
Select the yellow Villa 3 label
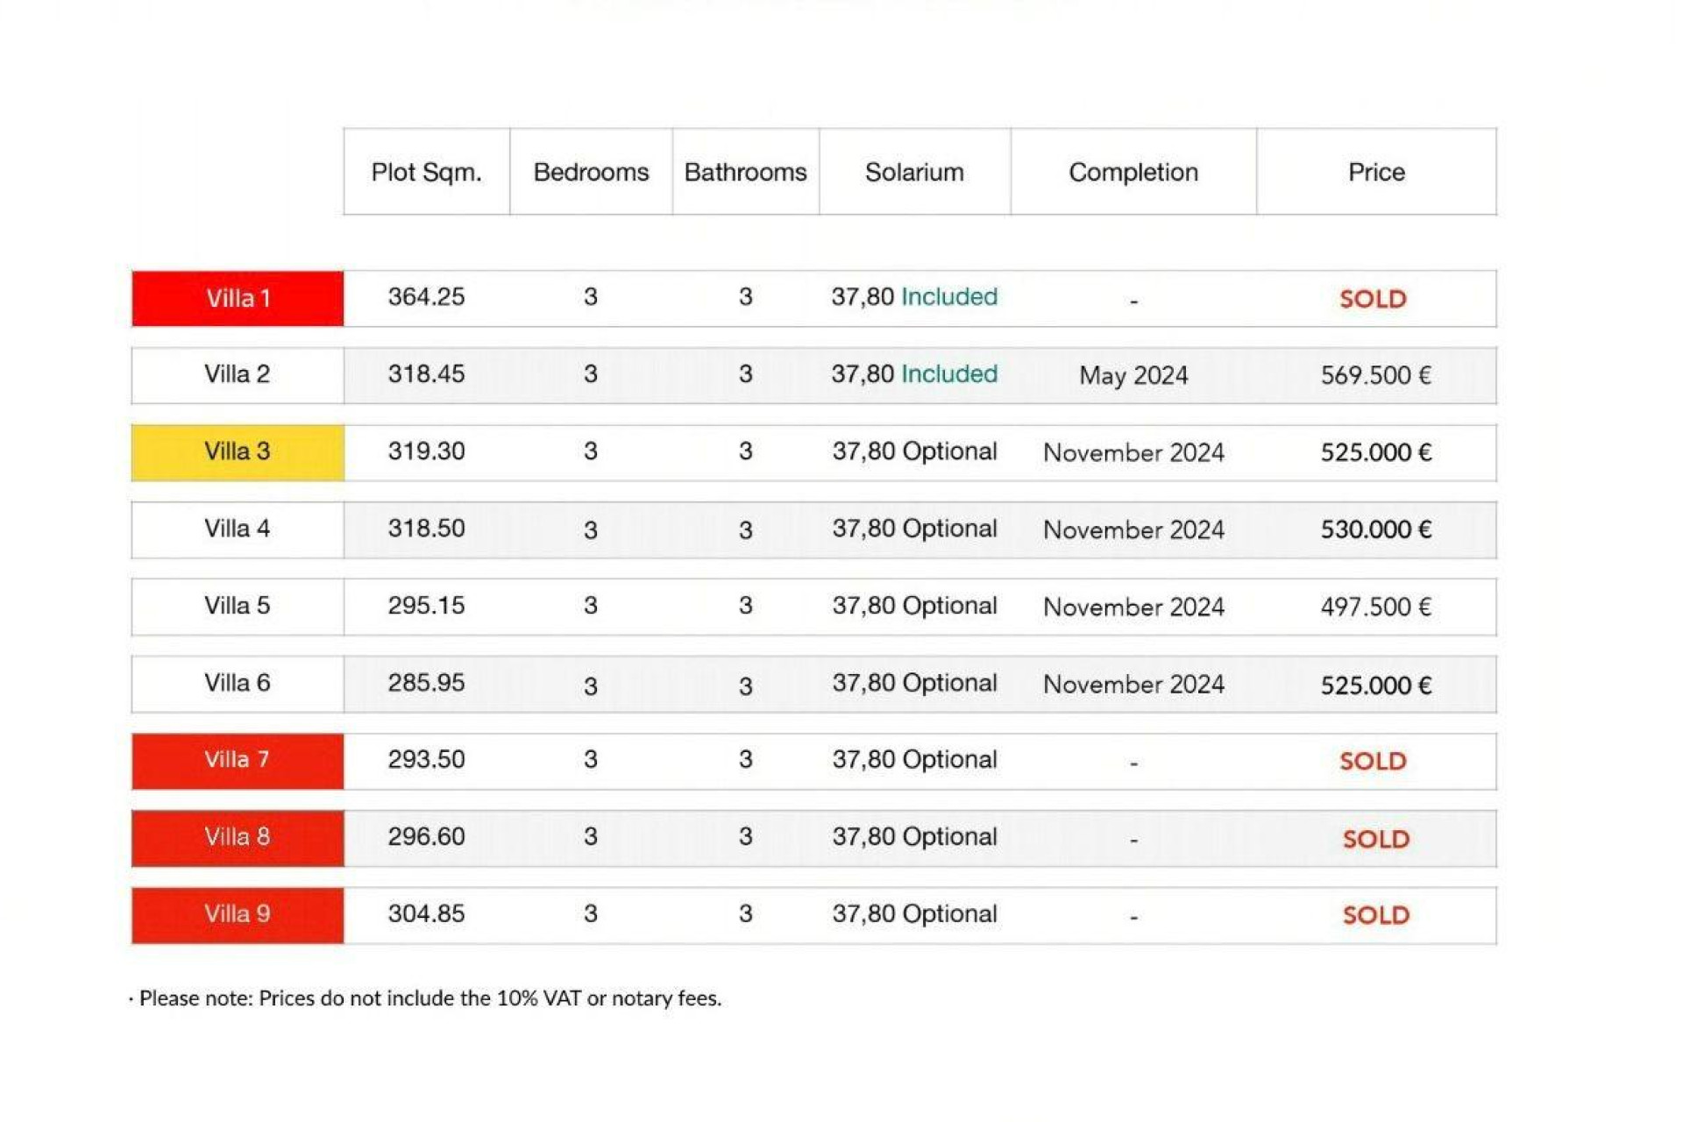[x=238, y=452]
